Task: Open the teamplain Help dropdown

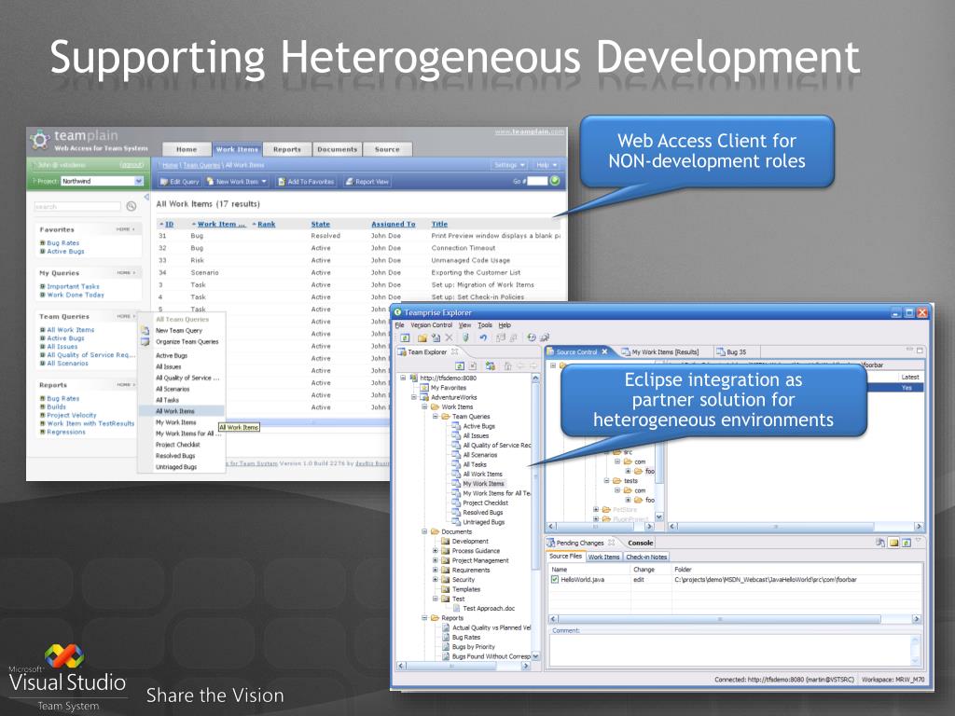Action: click(x=547, y=165)
